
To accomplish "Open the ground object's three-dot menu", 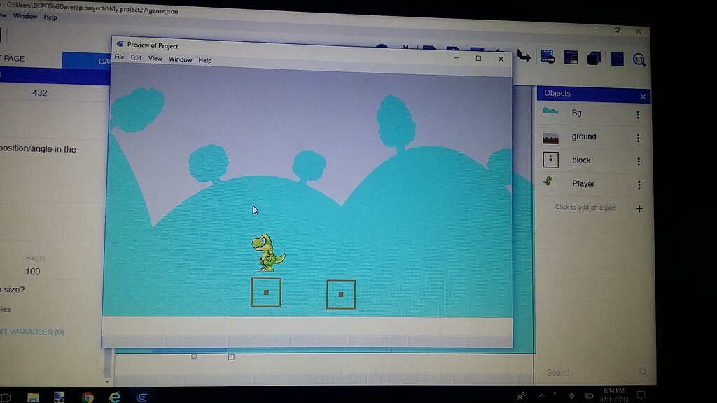I will coord(638,136).
